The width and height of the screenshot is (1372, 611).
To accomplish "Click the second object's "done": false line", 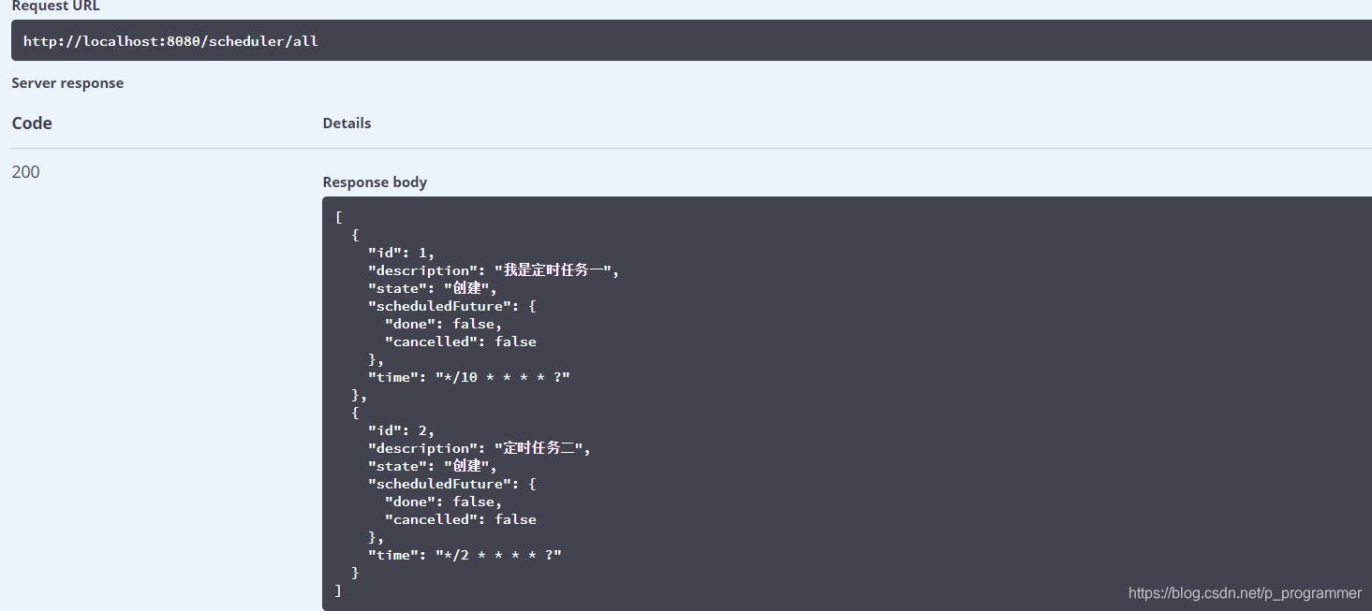I will pos(443,502).
